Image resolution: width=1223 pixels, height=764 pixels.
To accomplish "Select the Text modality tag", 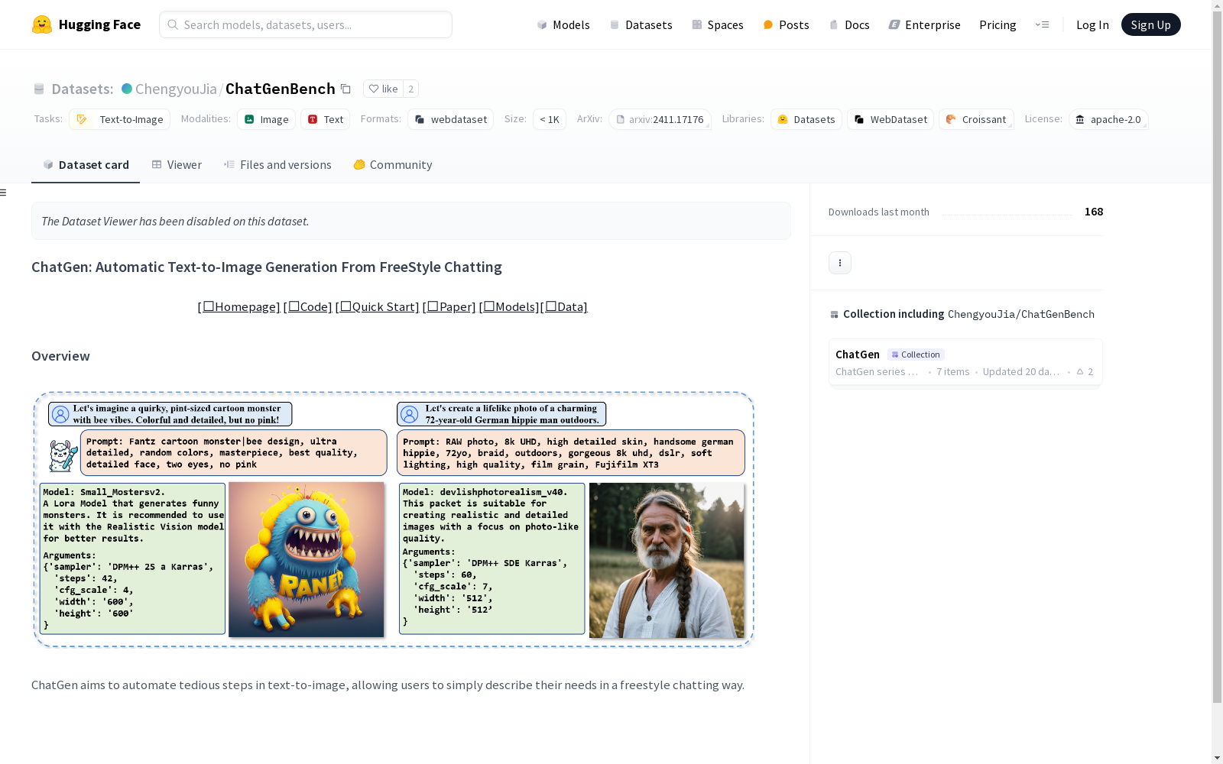I will tap(325, 119).
